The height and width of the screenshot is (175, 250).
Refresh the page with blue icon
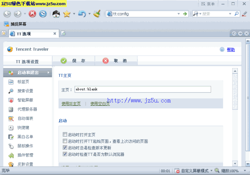[x=43, y=14]
